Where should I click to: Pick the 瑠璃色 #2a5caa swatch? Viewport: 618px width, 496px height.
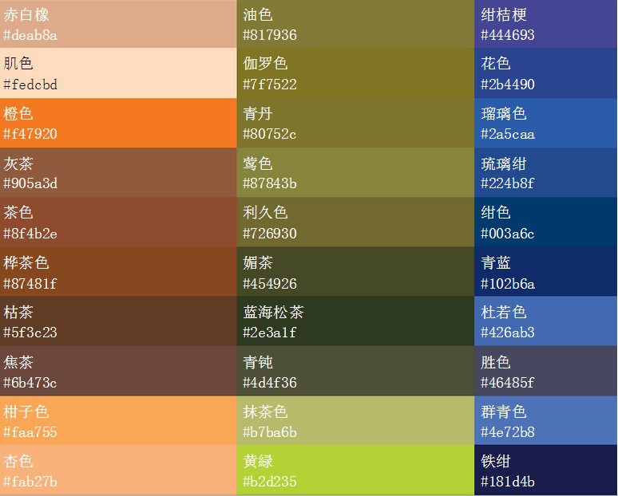click(545, 123)
